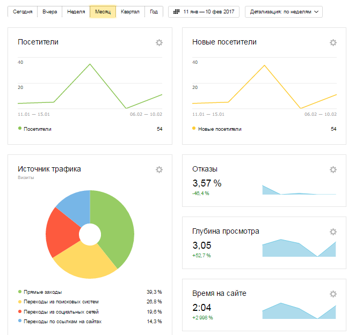
Task: Click the calendar grid icon in date range
Action: pyautogui.click(x=176, y=12)
